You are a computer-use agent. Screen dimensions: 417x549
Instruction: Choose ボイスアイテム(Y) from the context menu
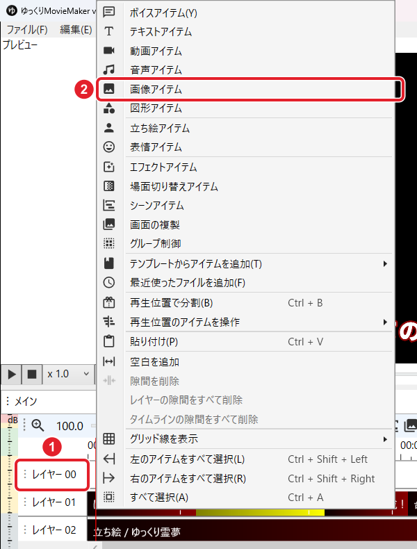point(245,13)
